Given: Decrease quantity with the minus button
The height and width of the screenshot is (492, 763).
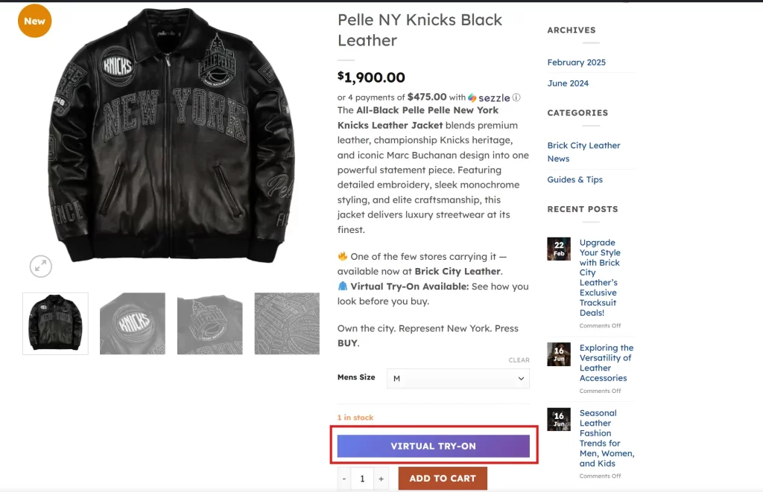Looking at the screenshot, I should click(344, 479).
